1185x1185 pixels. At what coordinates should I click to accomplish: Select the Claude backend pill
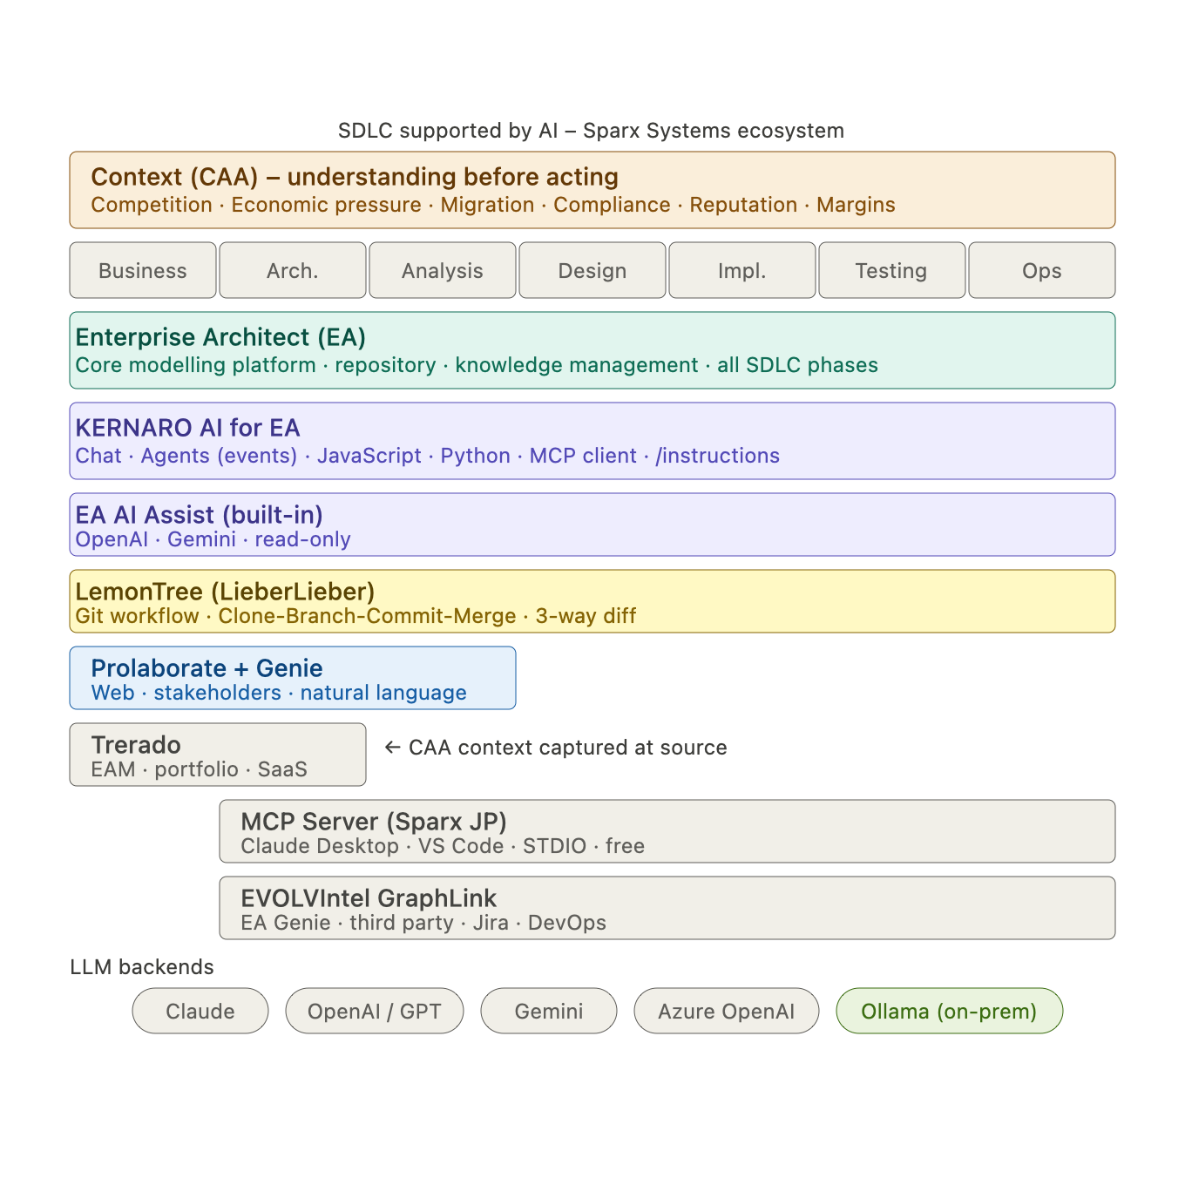point(200,1011)
